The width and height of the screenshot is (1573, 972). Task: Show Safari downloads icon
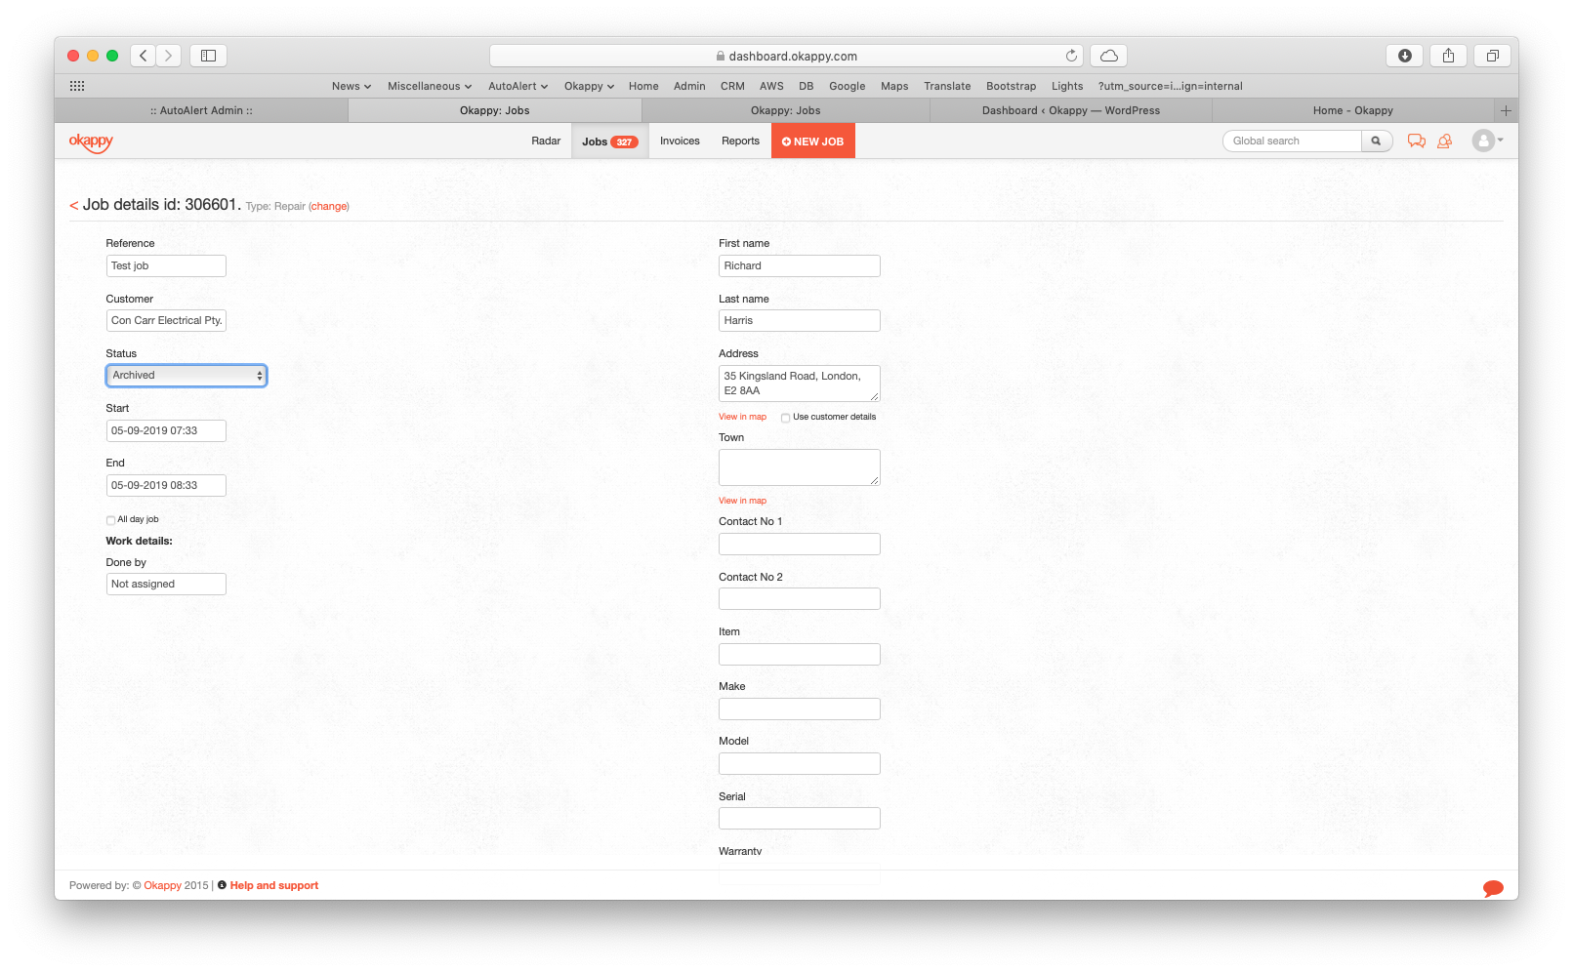tap(1405, 56)
